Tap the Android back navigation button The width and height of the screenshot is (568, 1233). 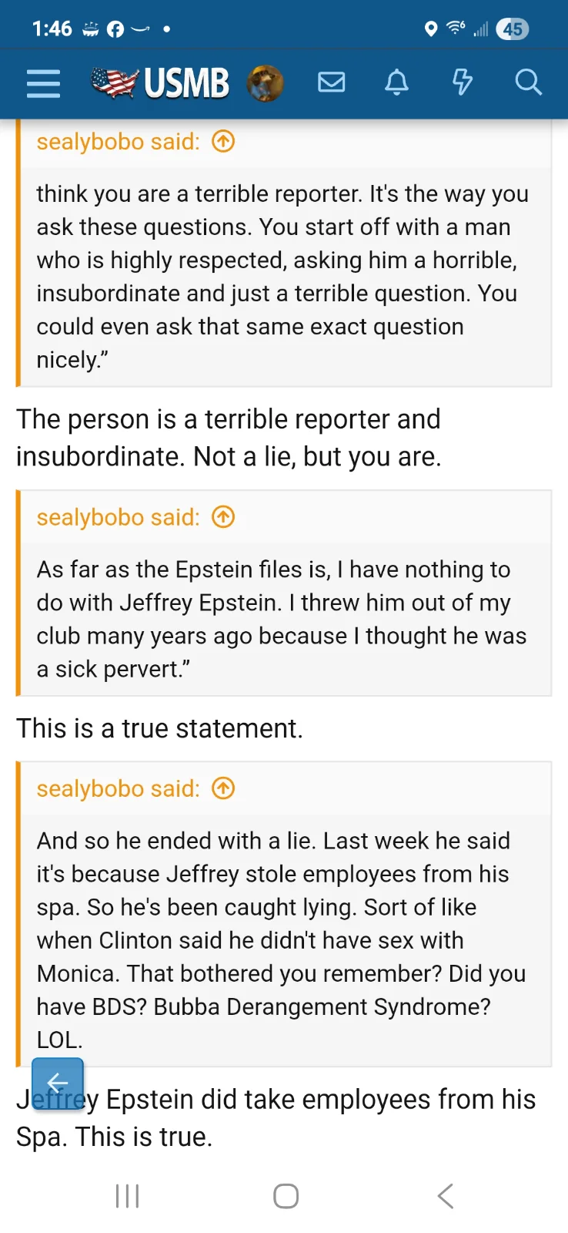[x=444, y=1195]
